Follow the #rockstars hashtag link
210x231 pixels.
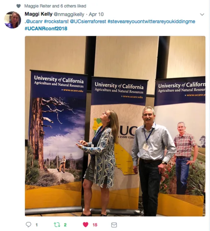tap(56, 22)
